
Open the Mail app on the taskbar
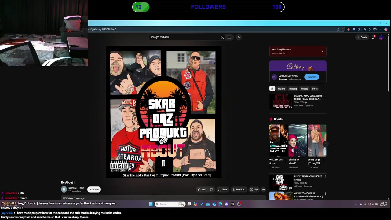tap(208, 204)
